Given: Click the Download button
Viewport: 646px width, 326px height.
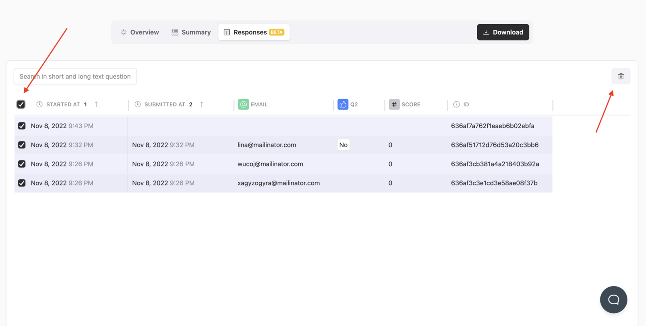Looking at the screenshot, I should [503, 32].
